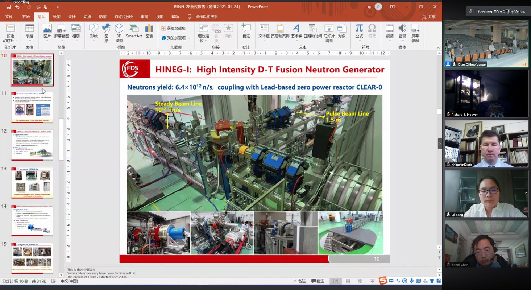Start slideshow from beginning in quick access toolbar

tap(37, 7)
